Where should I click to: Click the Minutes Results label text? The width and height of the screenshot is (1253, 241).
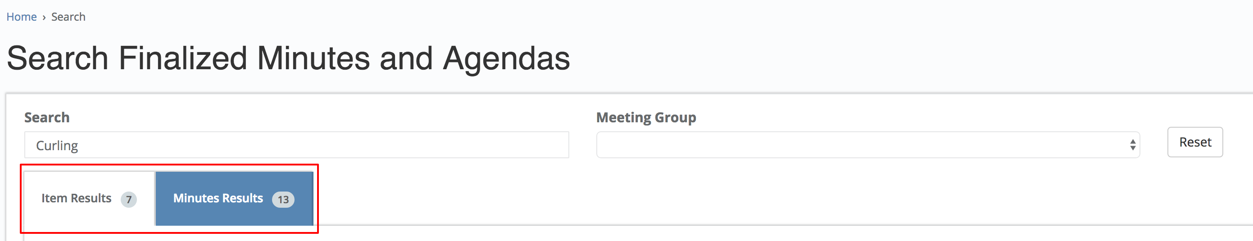tap(218, 198)
